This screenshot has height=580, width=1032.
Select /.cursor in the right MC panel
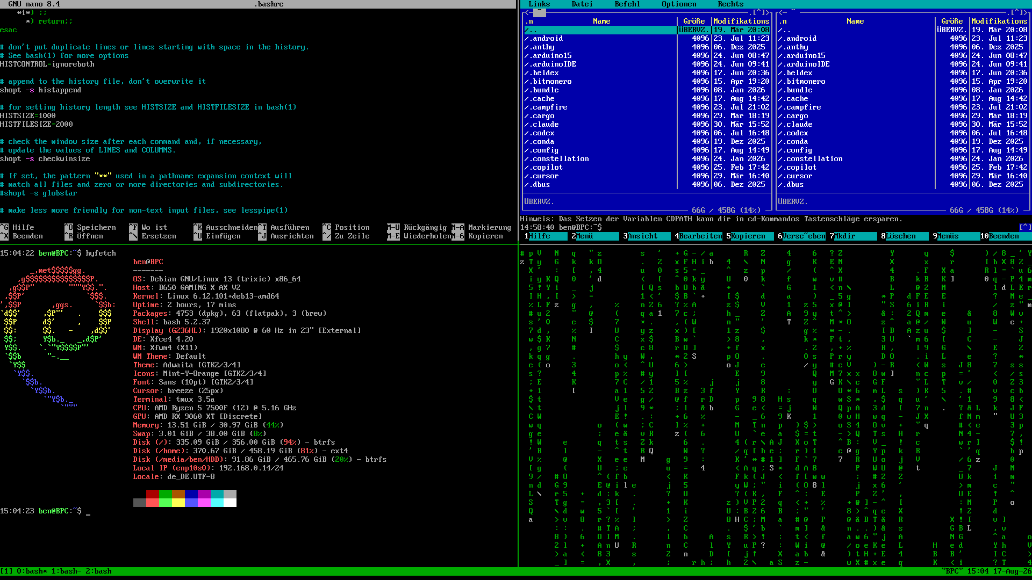tap(902, 176)
